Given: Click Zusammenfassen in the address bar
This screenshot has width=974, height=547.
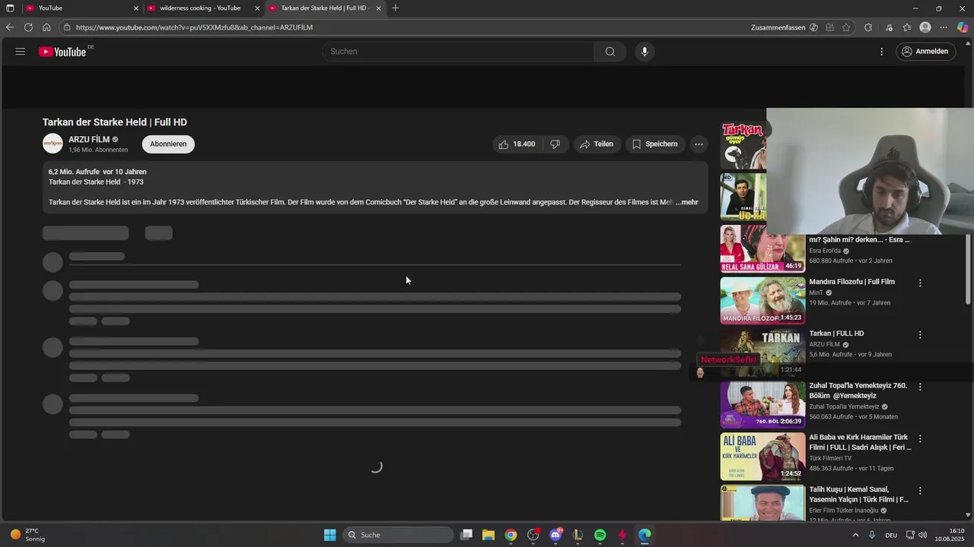Looking at the screenshot, I should coord(778,27).
